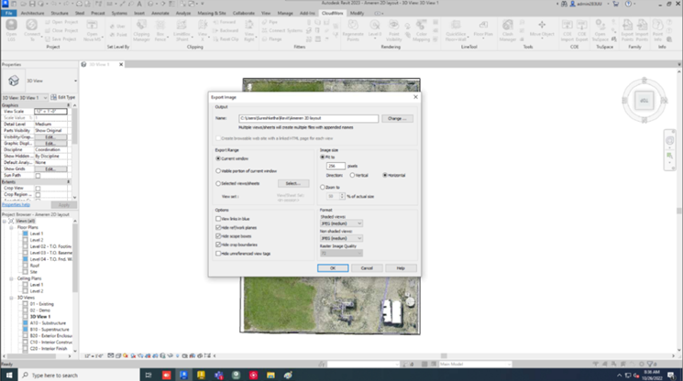Click the zoom percent spinner arrows
This screenshot has height=381, width=683.
[x=342, y=197]
